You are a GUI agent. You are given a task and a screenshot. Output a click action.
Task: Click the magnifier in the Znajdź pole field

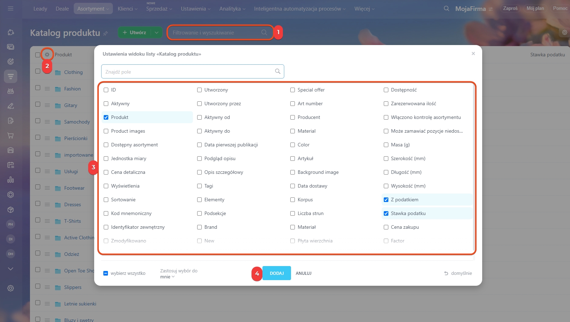point(278,71)
